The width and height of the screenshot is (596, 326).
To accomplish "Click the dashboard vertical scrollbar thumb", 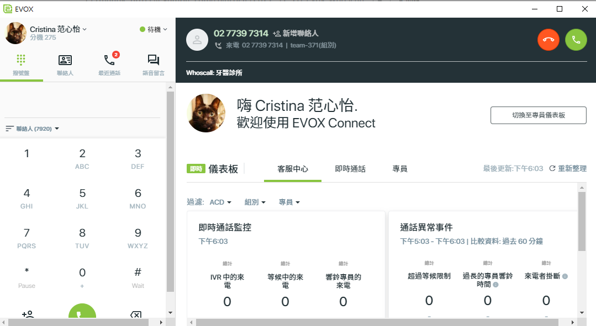I will pyautogui.click(x=582, y=221).
